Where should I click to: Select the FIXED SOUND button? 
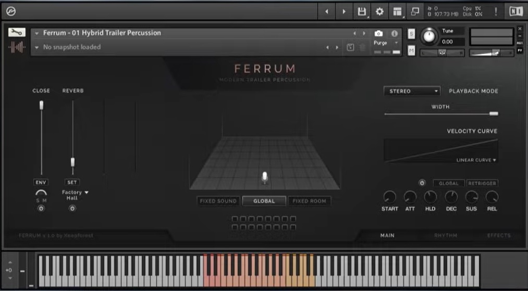218,201
